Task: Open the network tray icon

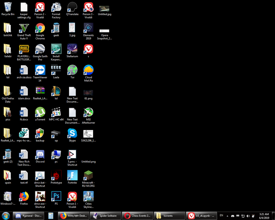Action: (x=243, y=216)
